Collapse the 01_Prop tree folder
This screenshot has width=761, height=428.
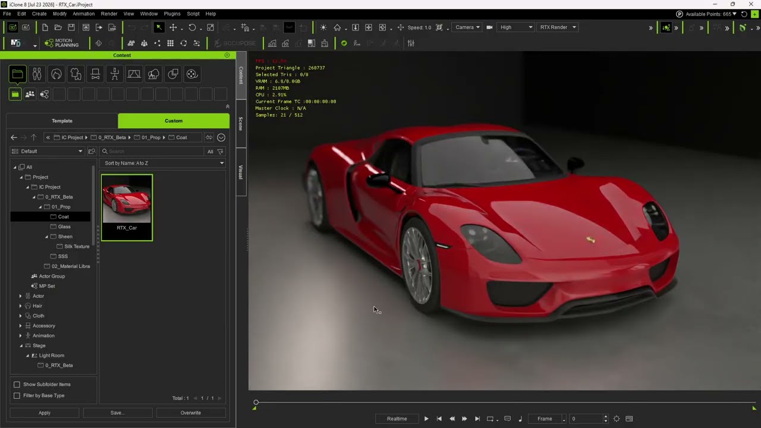[x=40, y=207]
